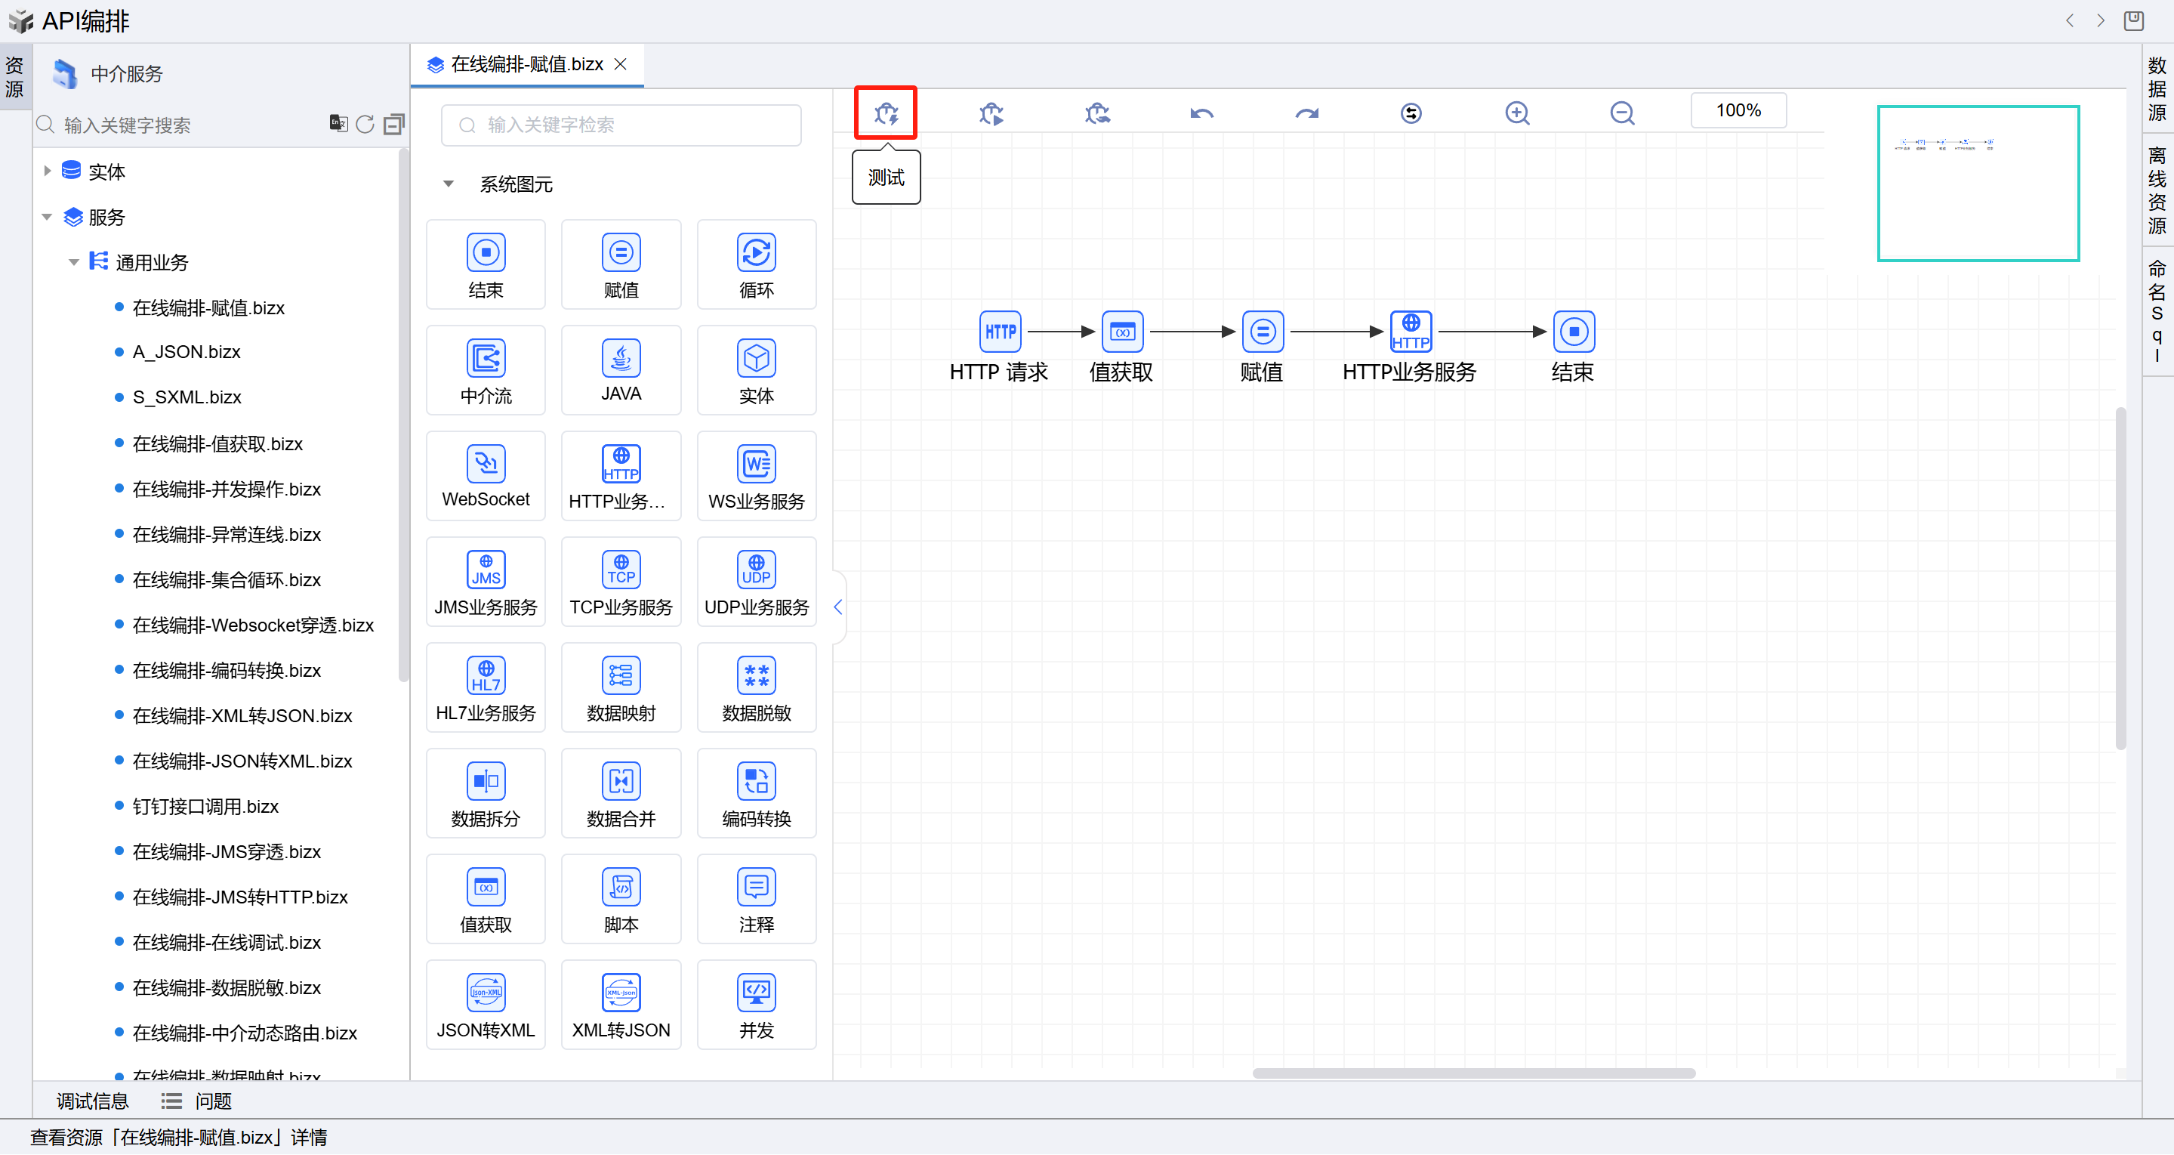Collapse the element palette side arrow
This screenshot has width=2174, height=1155.
[838, 607]
